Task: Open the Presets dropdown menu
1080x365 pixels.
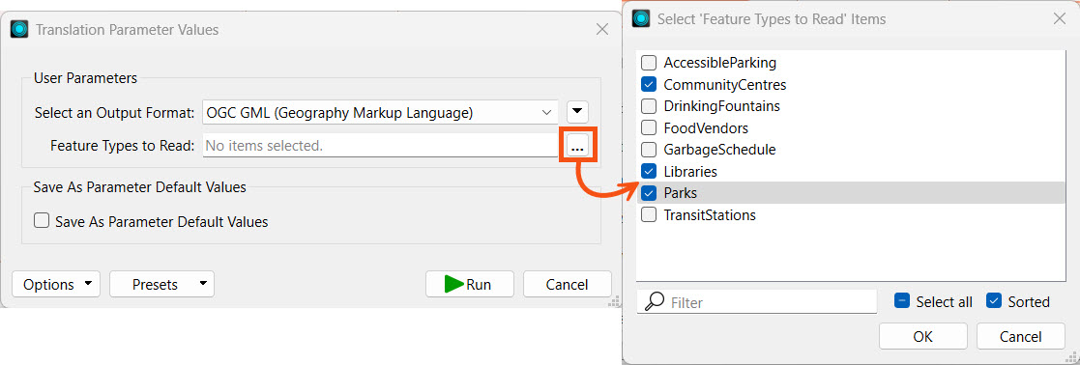Action: [x=161, y=285]
